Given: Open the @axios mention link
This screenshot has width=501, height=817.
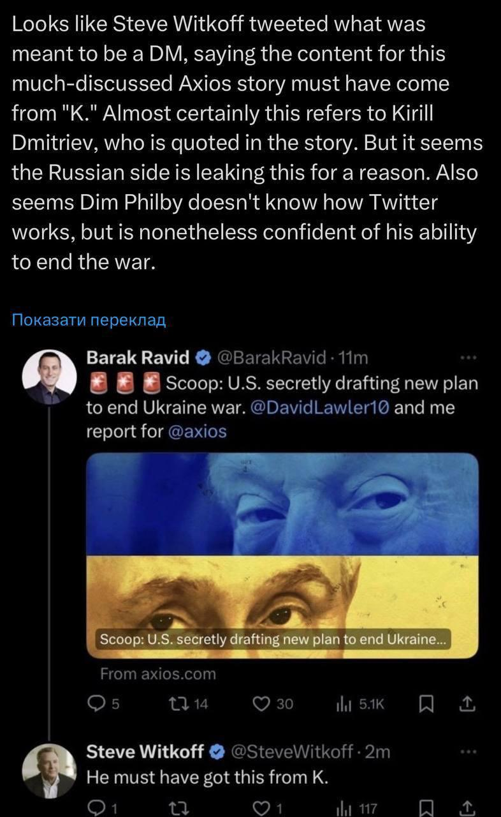Looking at the screenshot, I should point(197,431).
